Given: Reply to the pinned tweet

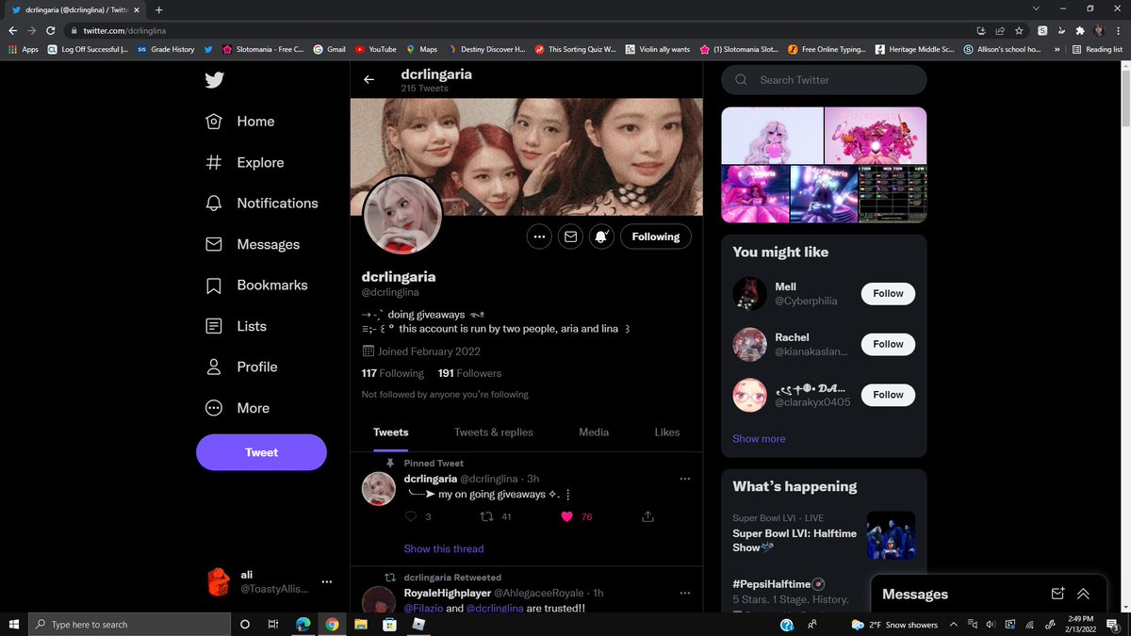Looking at the screenshot, I should [411, 516].
